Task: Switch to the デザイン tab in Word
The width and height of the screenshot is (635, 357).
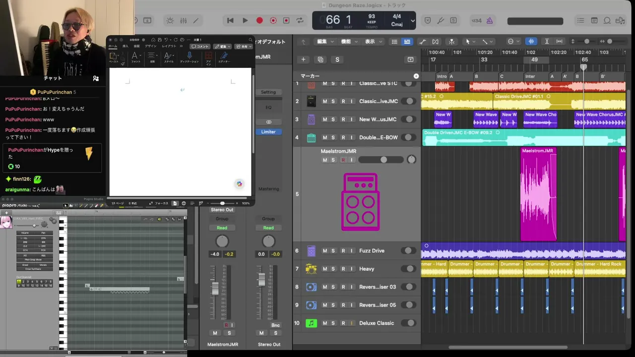Action: (151, 46)
